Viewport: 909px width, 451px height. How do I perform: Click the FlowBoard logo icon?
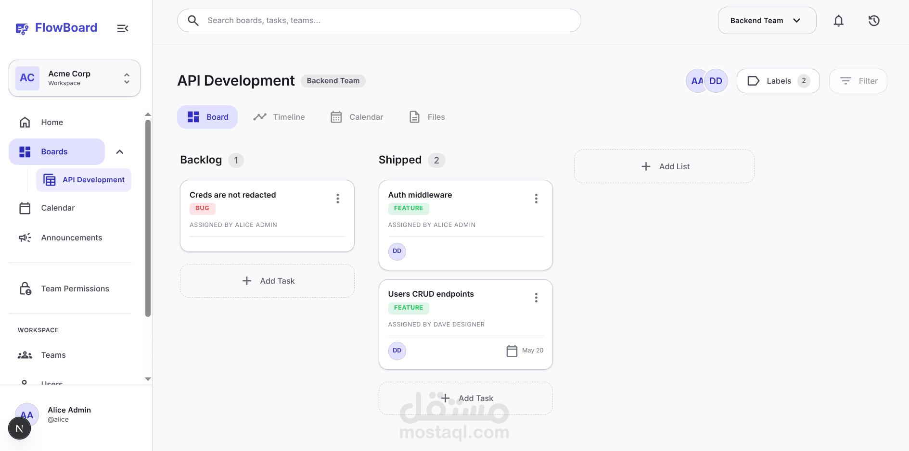pos(22,29)
